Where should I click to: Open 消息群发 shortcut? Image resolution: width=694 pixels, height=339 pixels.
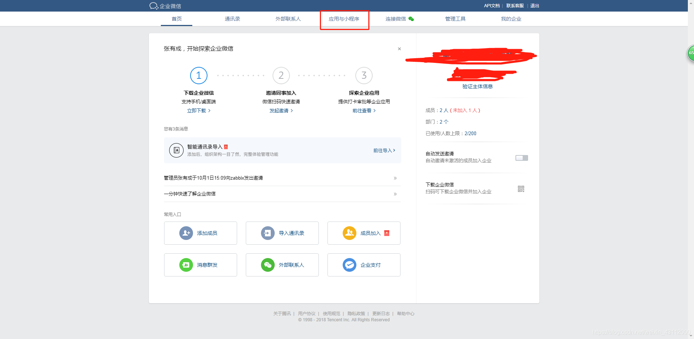point(201,265)
